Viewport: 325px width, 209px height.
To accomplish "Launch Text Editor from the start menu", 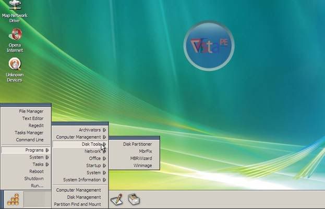I will point(26,119).
